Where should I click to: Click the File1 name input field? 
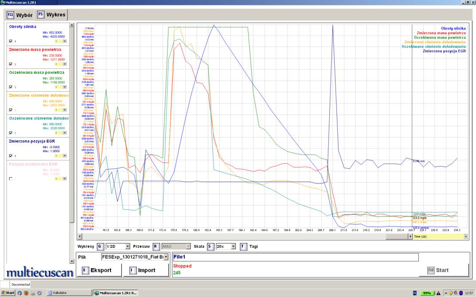[x=296, y=257]
